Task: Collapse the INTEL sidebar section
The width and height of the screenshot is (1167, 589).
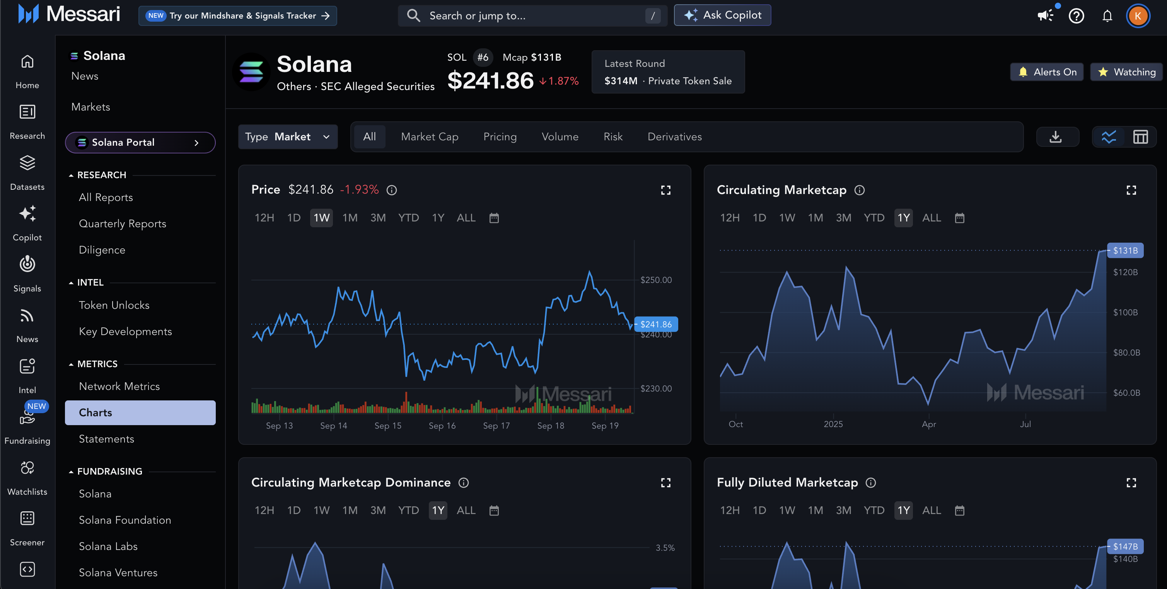Action: 87,283
